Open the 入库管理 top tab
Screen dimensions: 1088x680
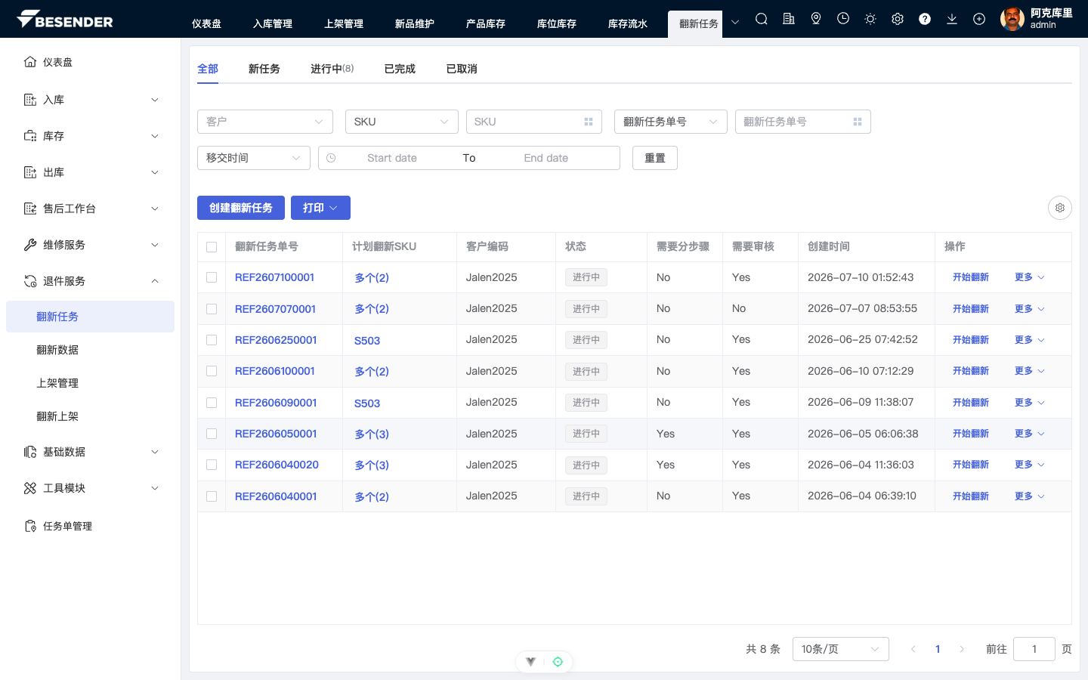[x=273, y=23]
